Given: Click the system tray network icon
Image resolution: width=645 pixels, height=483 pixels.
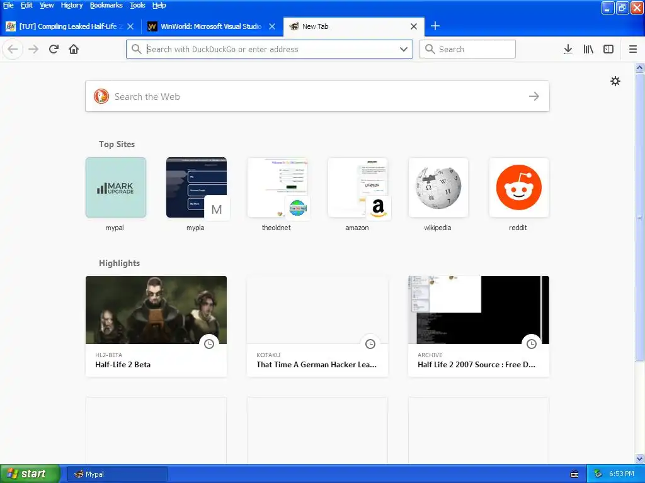Looking at the screenshot, I should click(598, 474).
